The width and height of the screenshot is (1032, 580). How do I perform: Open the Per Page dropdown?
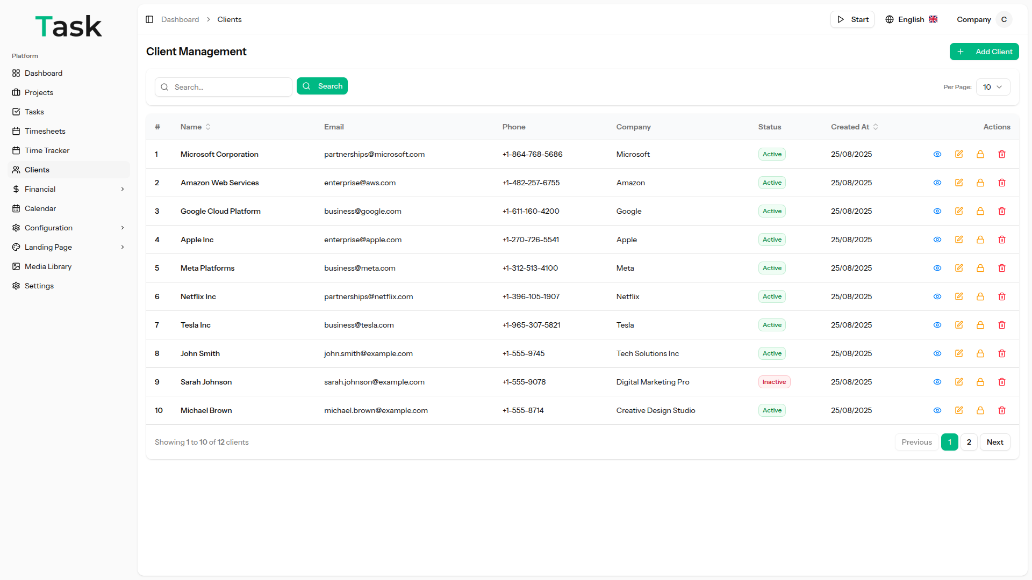pyautogui.click(x=993, y=87)
